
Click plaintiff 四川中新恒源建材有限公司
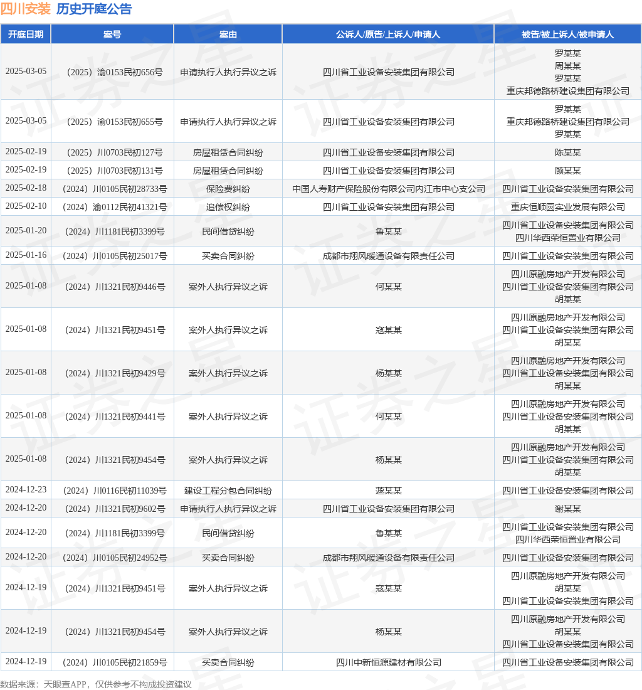[388, 662]
